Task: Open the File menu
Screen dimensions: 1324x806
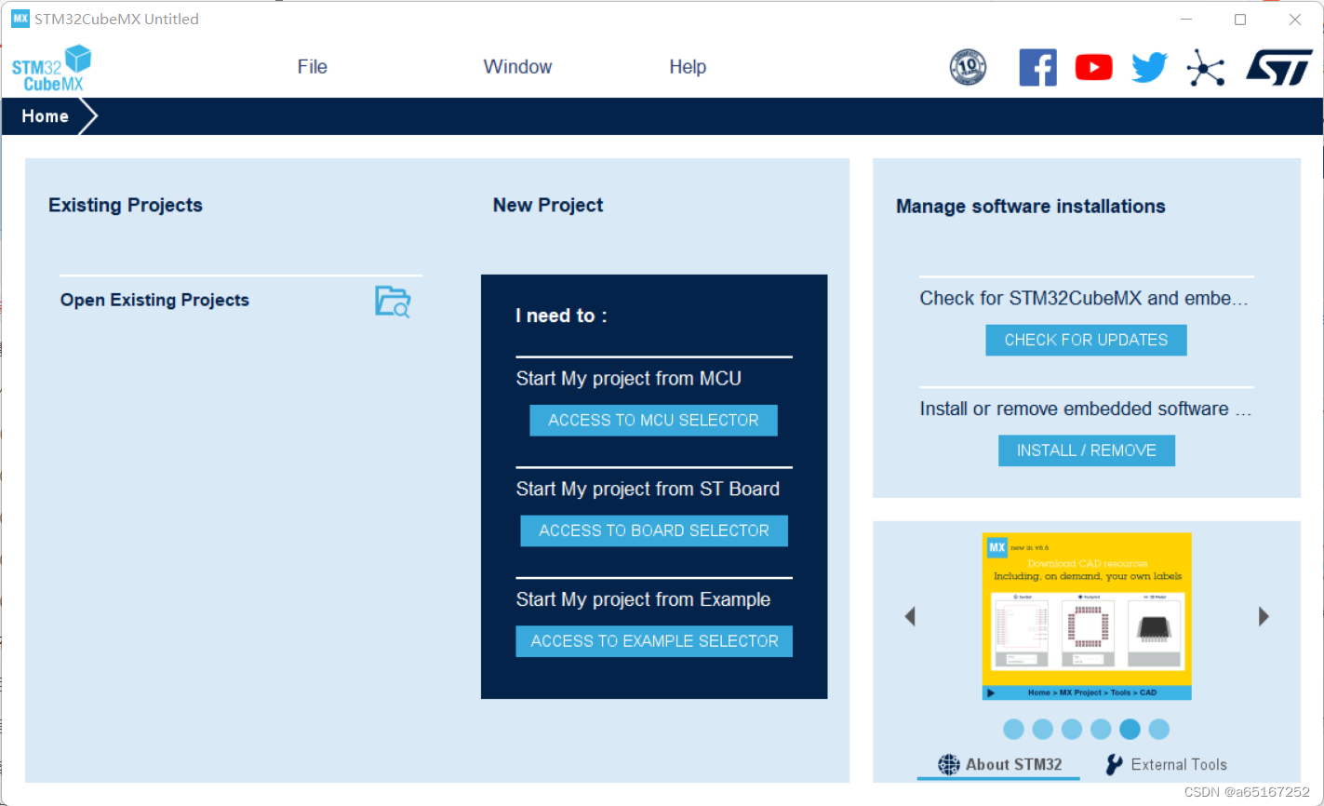Action: pyautogui.click(x=313, y=67)
